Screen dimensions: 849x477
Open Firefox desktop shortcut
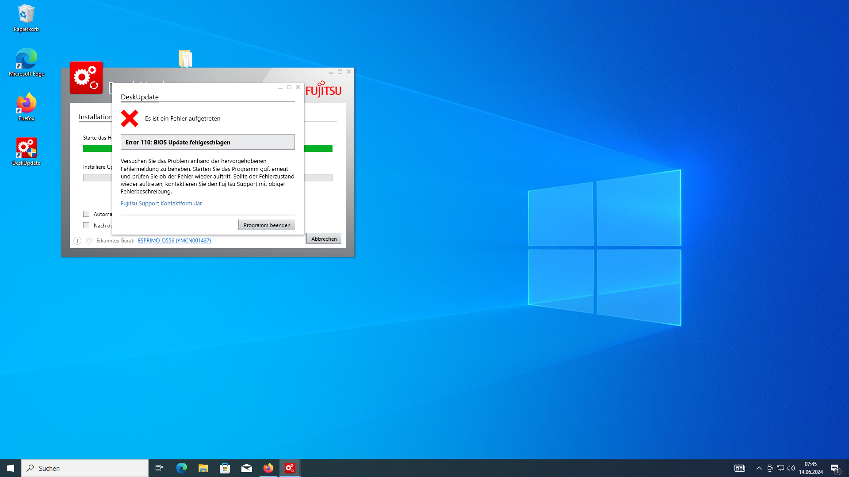(27, 106)
